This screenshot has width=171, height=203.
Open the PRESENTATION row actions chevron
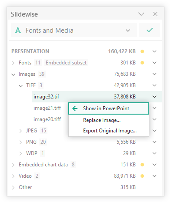154,51
